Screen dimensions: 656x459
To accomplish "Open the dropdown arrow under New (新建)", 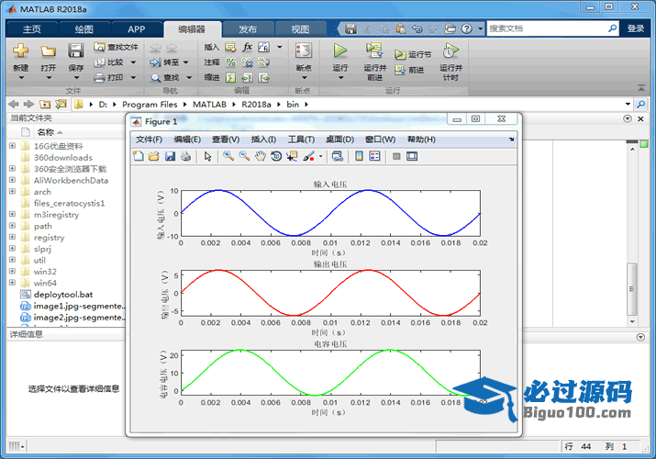I will click(20, 77).
